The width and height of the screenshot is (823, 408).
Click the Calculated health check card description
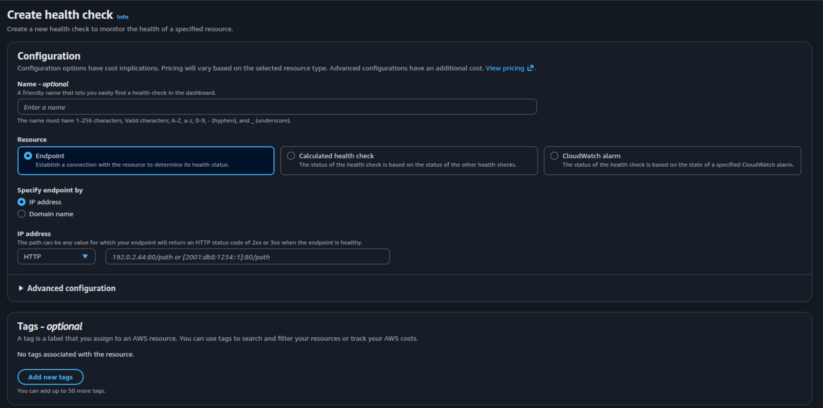(x=408, y=165)
